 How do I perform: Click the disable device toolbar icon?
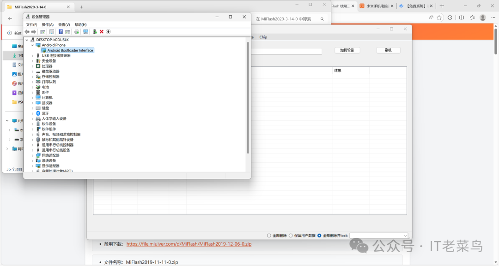point(108,31)
